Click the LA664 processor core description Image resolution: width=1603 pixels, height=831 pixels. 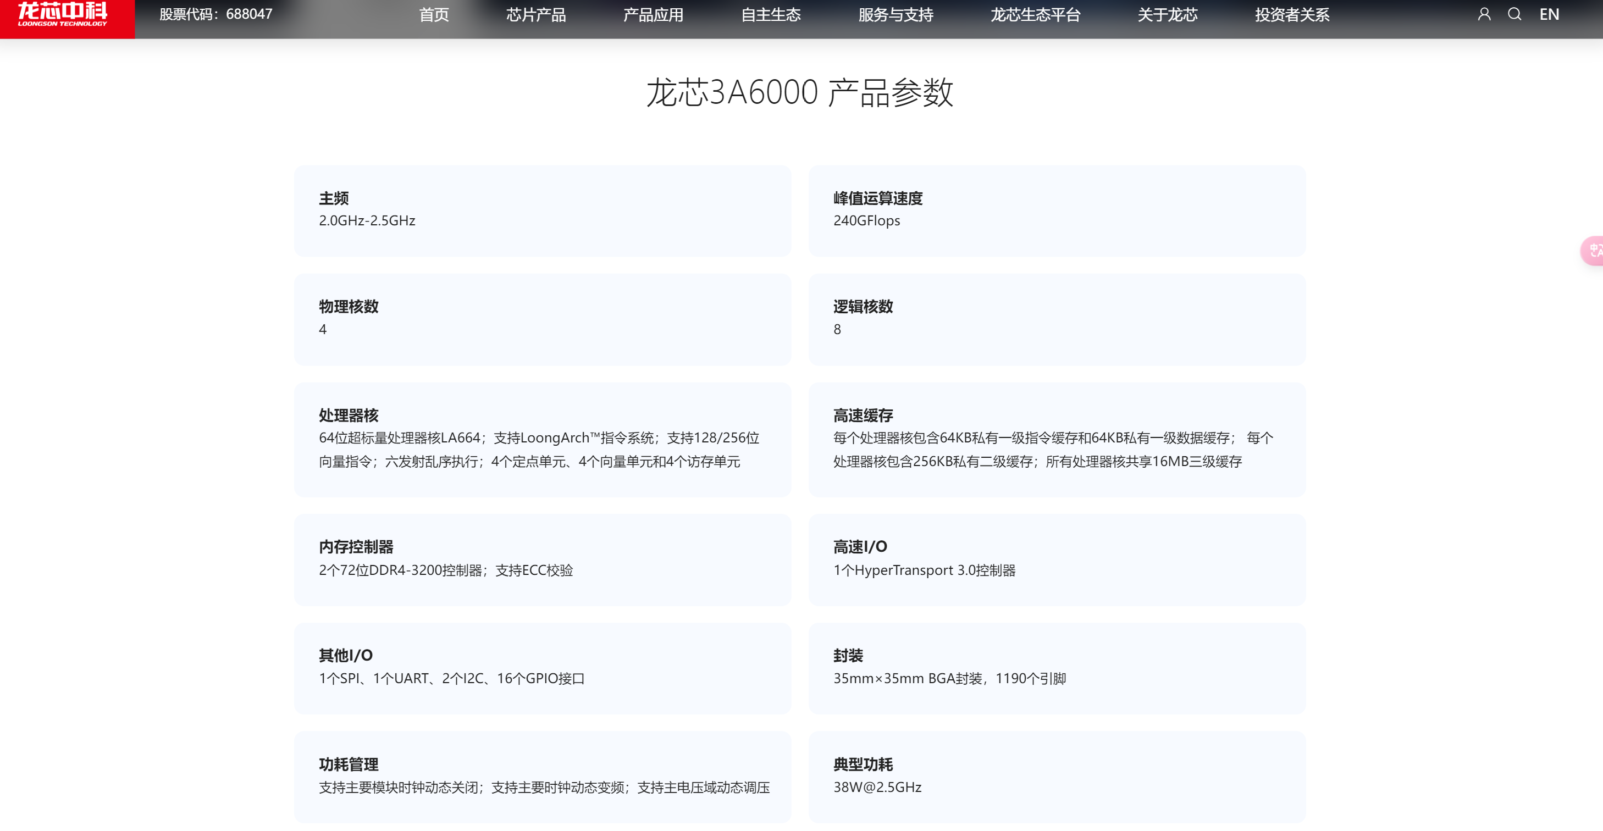tap(539, 450)
